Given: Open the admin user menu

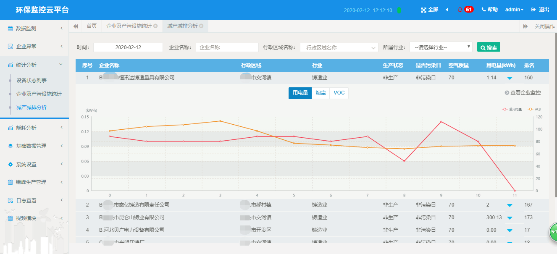Looking at the screenshot, I should click(514, 10).
